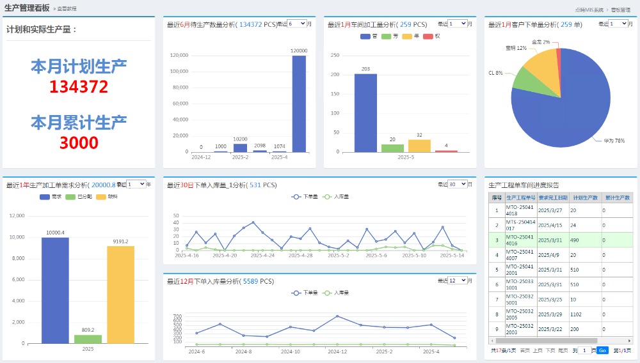Open the month dropdown in workshop processing chart
The image size is (640, 363).
458,24
